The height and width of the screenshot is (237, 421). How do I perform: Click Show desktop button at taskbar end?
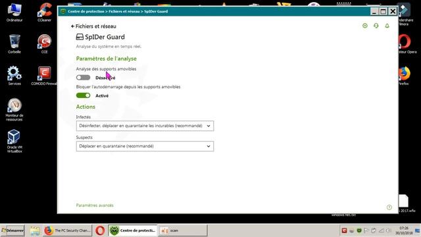[x=418, y=230]
